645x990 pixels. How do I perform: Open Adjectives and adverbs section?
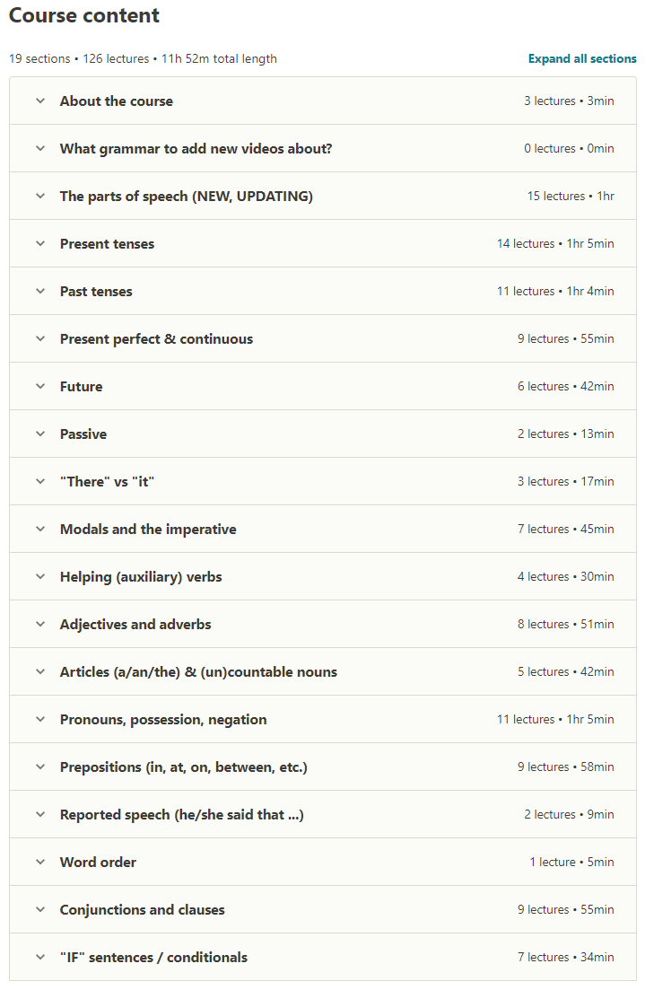(323, 625)
